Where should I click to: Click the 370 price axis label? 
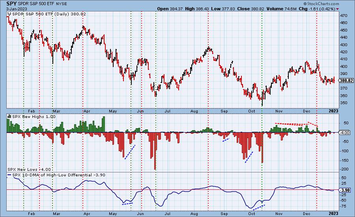(x=344, y=88)
